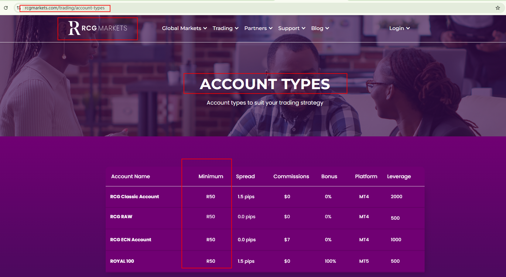The image size is (506, 277).
Task: Click the Login dropdown
Action: click(x=399, y=28)
